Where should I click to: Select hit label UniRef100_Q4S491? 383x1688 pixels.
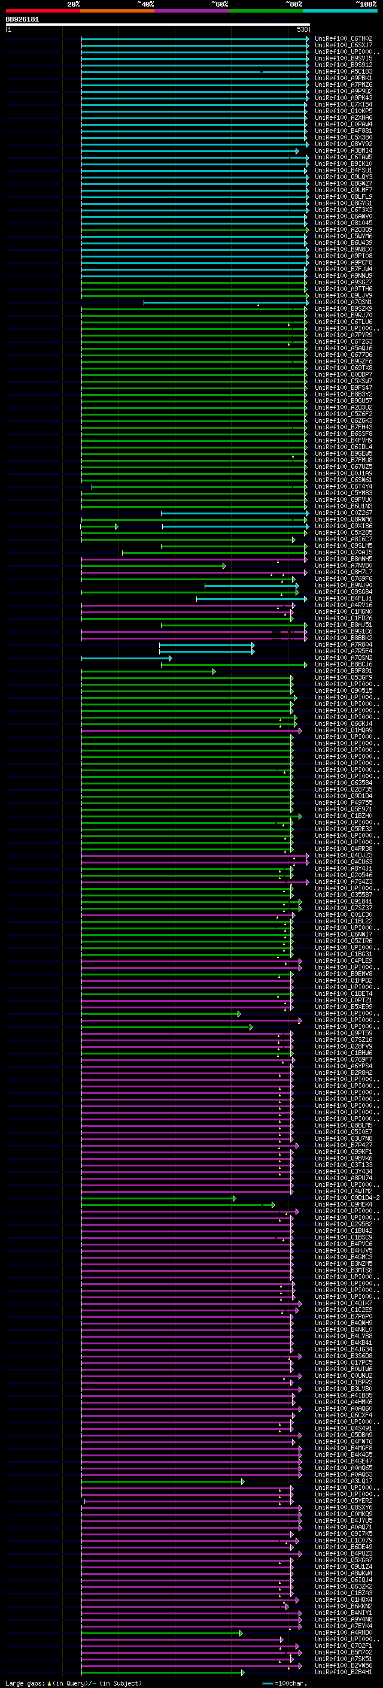pyautogui.click(x=344, y=1428)
